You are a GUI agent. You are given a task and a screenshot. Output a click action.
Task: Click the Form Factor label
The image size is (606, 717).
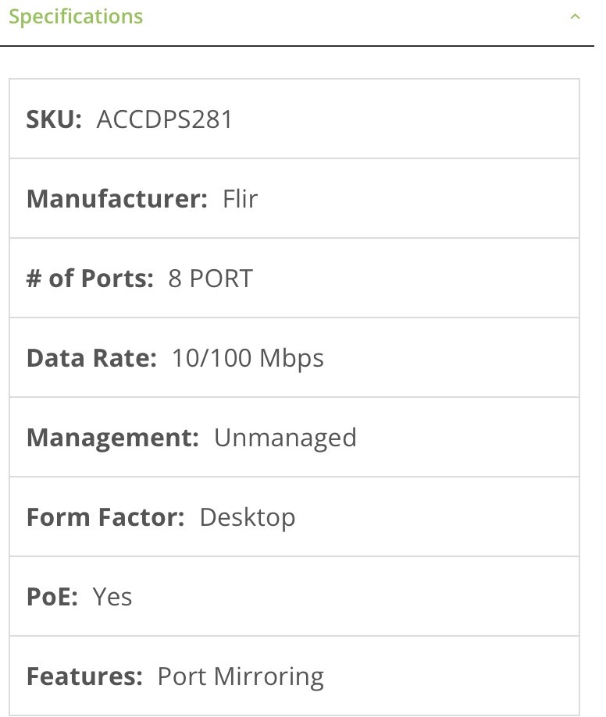coord(105,517)
